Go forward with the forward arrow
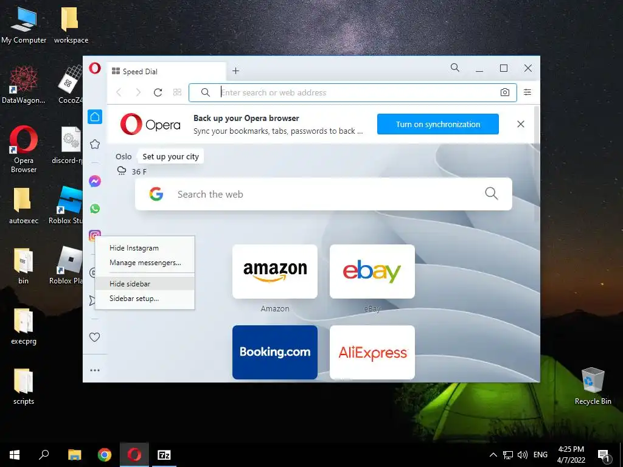Screen dimensions: 623x467 pyautogui.click(x=138, y=92)
